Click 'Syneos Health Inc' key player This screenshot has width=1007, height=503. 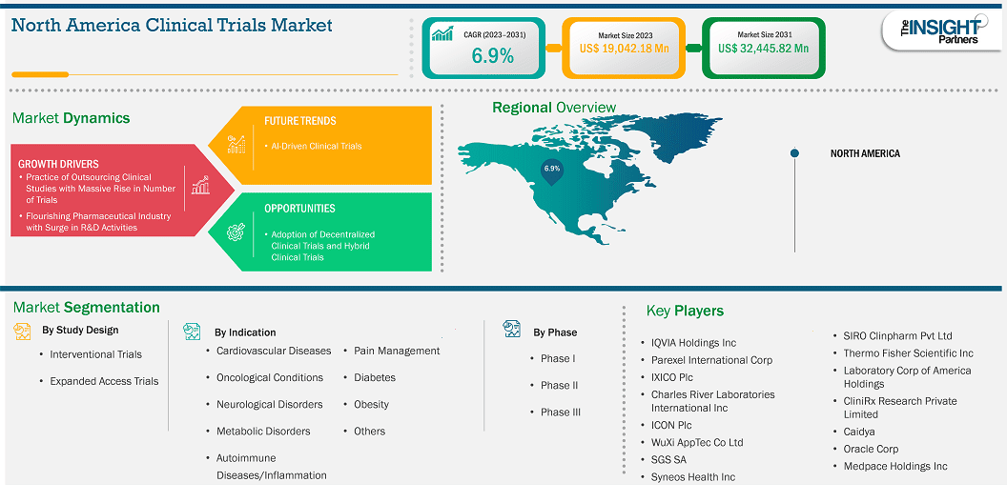point(693,476)
